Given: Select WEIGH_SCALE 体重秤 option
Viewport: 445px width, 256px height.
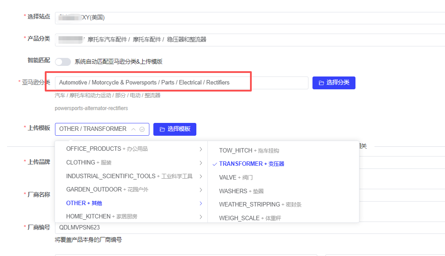Looking at the screenshot, I should tap(250, 218).
